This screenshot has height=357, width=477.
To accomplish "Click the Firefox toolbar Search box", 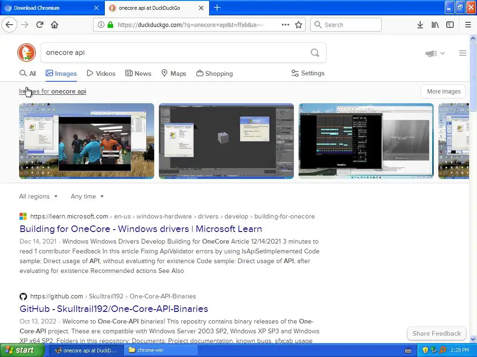I will [346, 25].
